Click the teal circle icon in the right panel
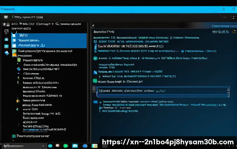The width and height of the screenshot is (237, 149). (x=95, y=58)
